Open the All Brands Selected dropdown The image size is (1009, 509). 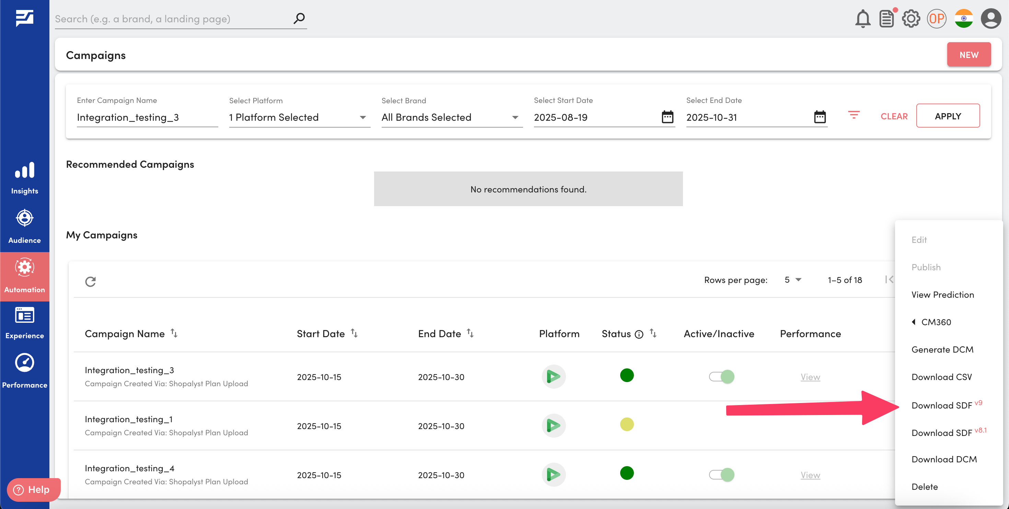pyautogui.click(x=515, y=117)
